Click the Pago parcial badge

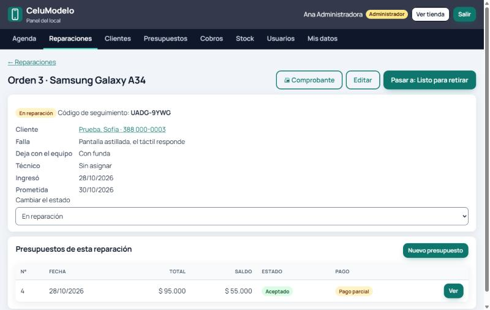click(x=354, y=292)
